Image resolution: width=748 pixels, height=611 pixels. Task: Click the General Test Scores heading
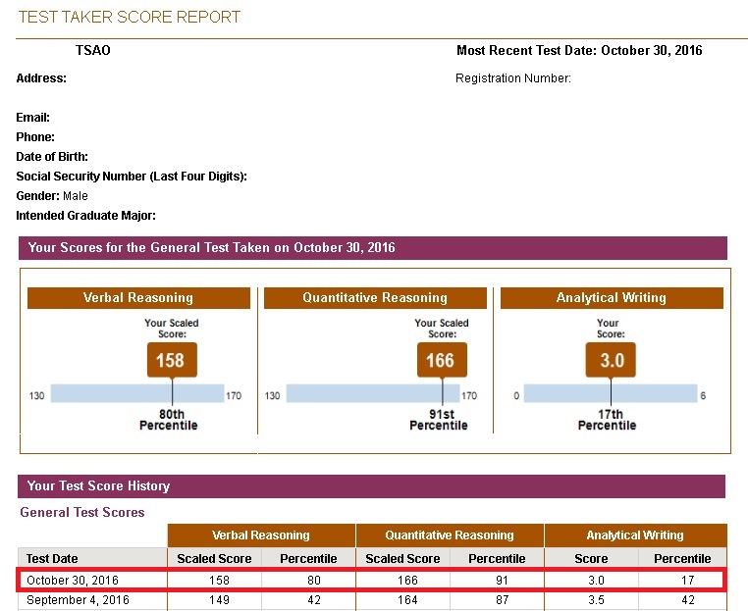click(x=82, y=512)
